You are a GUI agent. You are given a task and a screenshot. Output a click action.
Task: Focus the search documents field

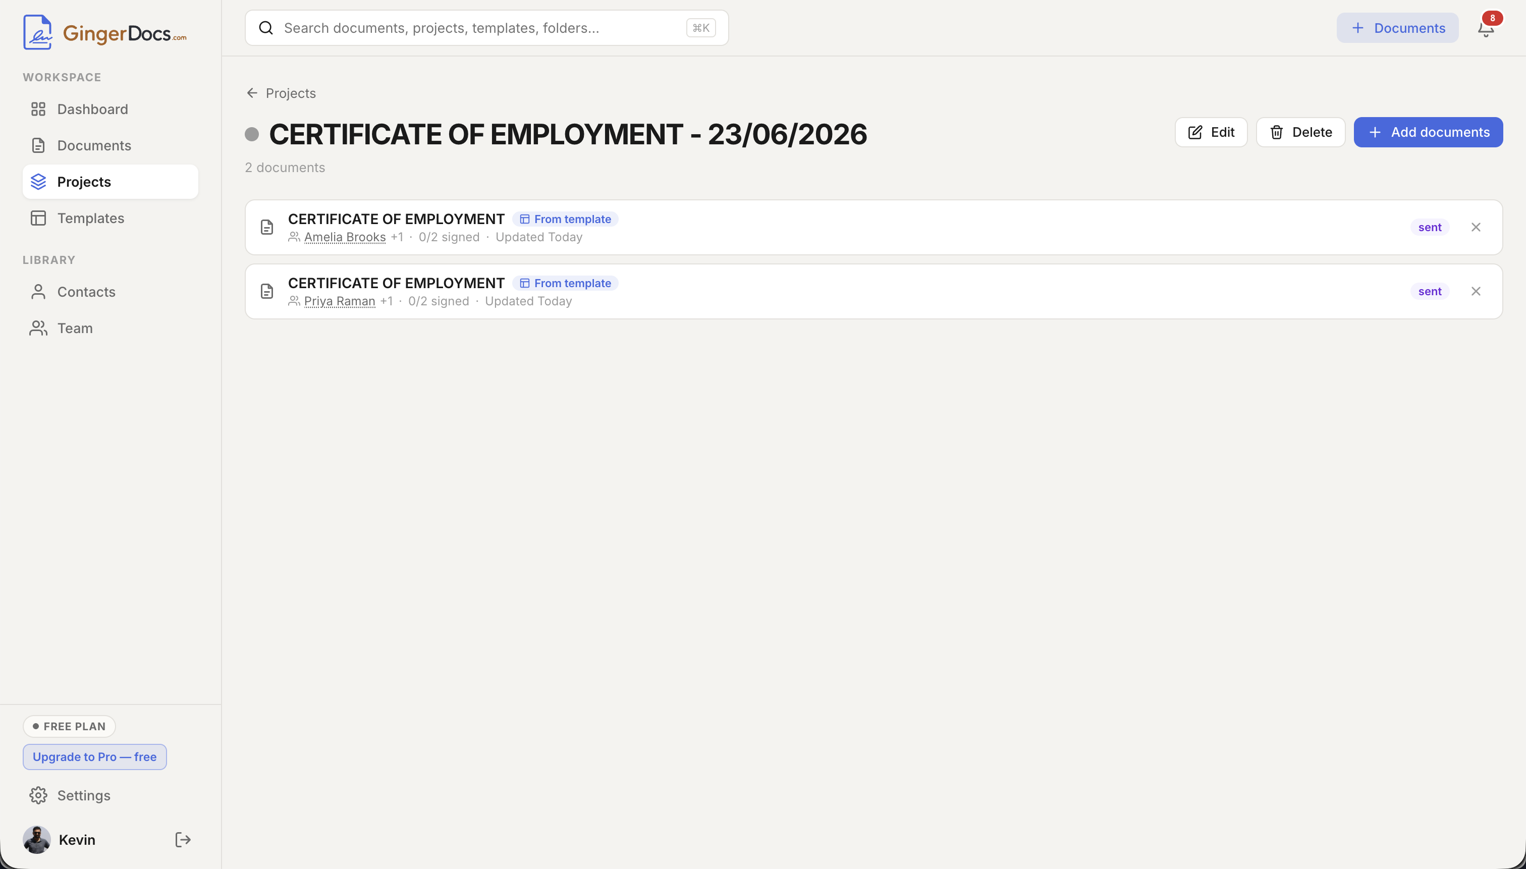click(486, 28)
